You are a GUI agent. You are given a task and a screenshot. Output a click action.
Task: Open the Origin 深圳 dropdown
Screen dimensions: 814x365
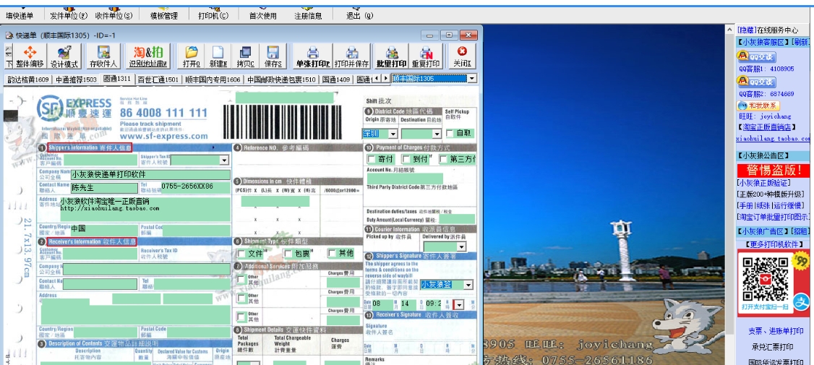[x=393, y=134]
